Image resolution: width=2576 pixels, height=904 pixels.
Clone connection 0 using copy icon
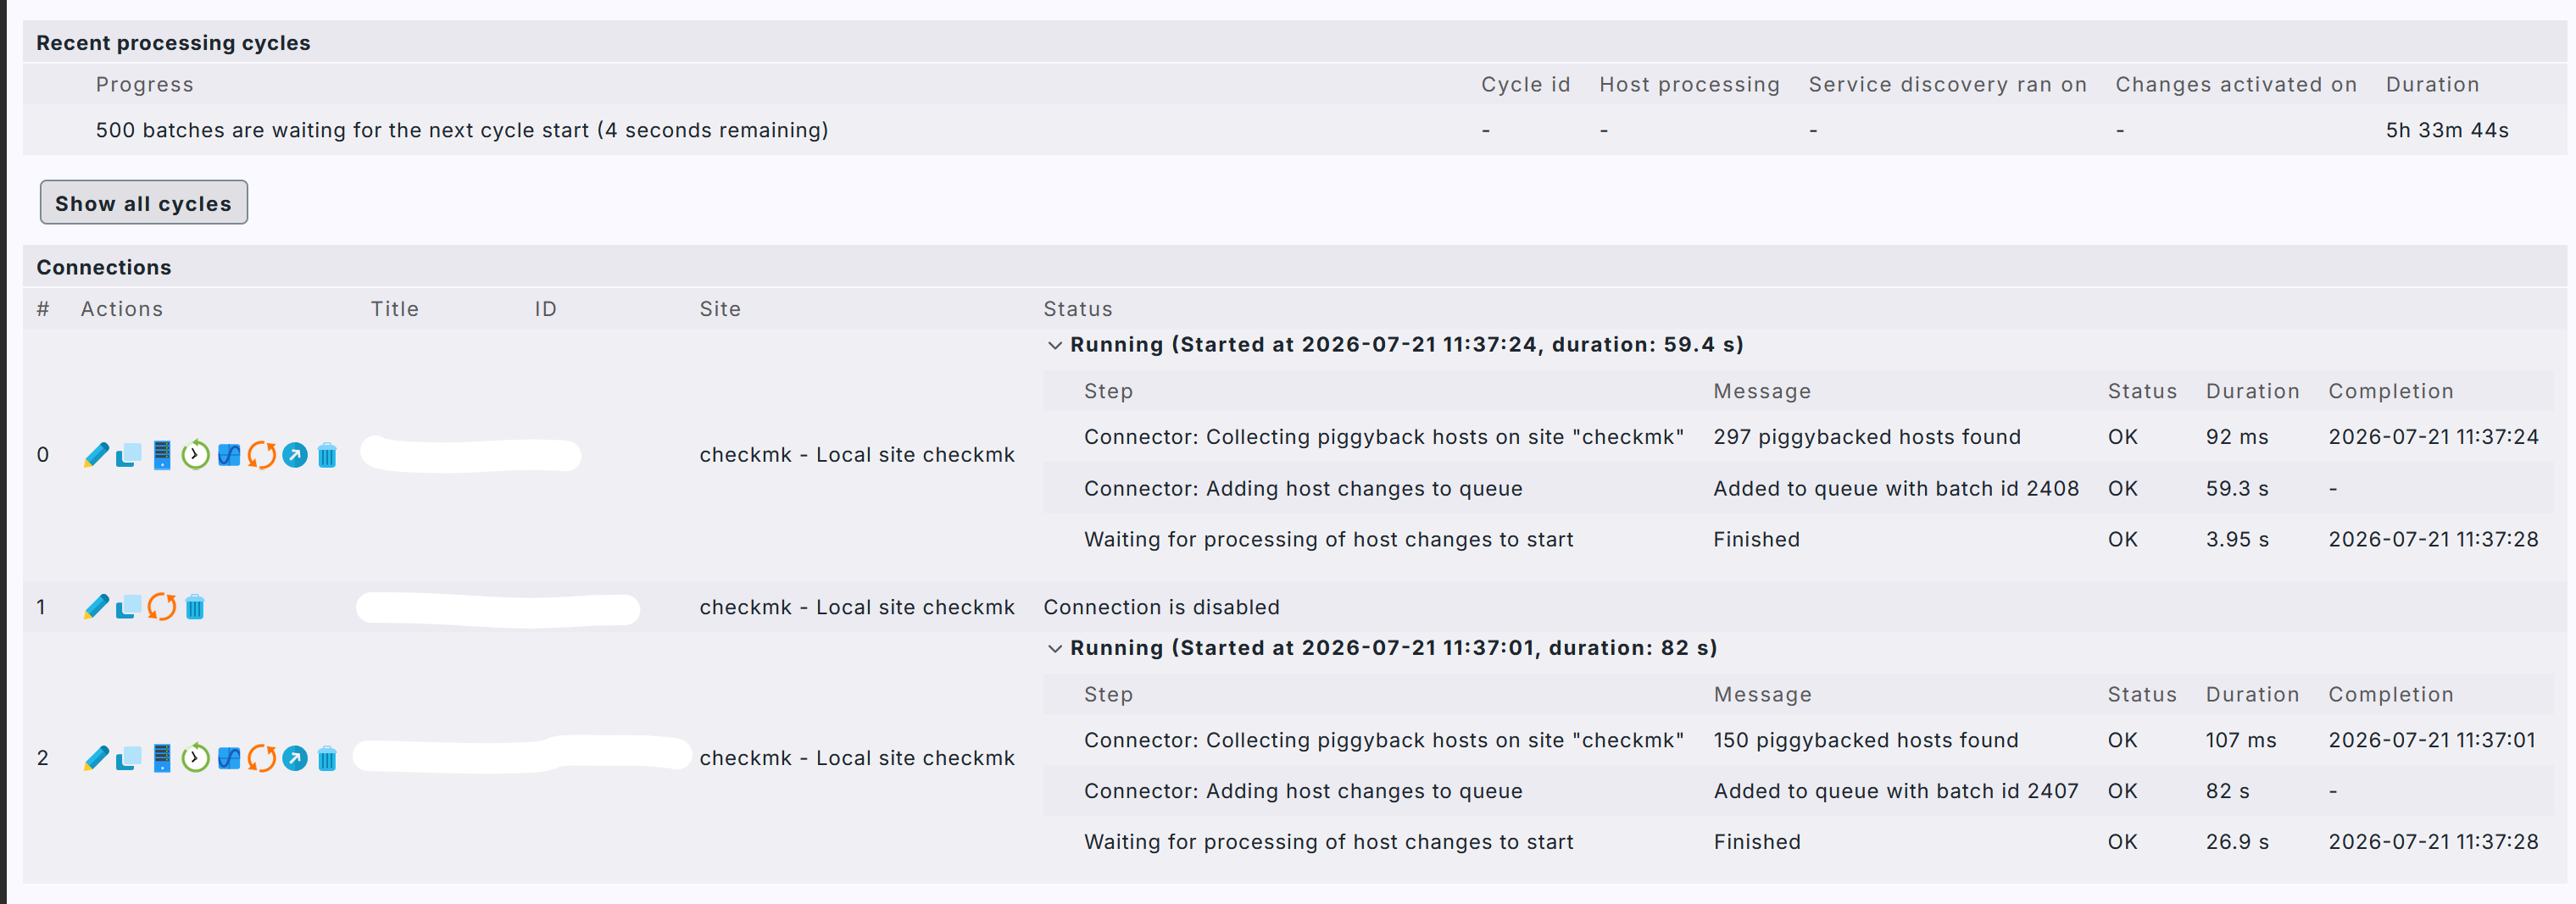(x=129, y=455)
